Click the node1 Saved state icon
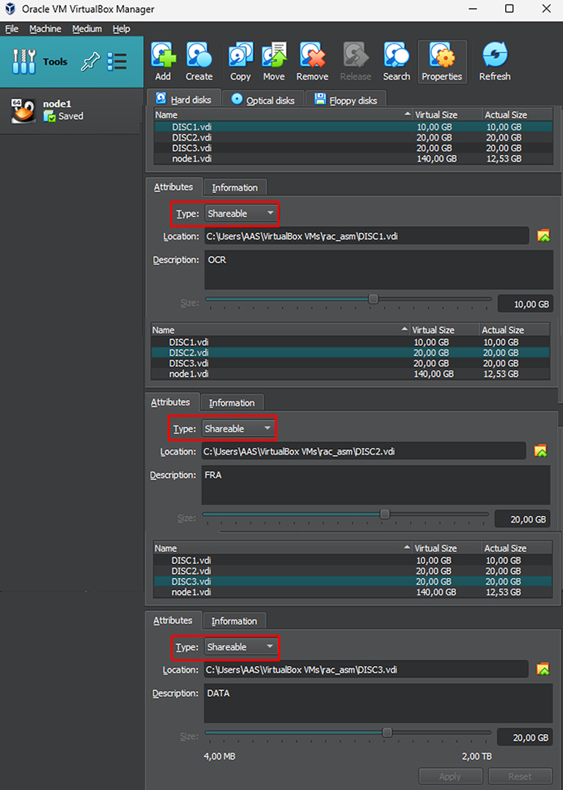 49,117
